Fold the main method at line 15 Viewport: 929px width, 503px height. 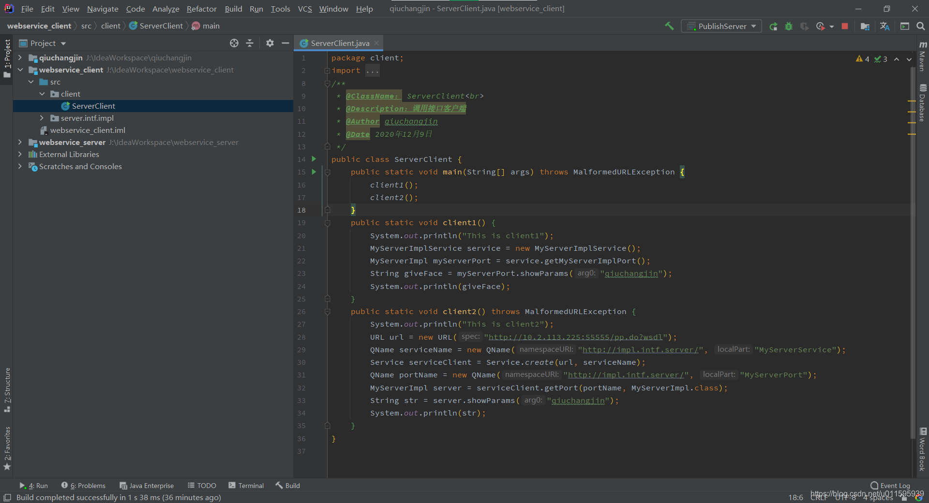click(327, 172)
